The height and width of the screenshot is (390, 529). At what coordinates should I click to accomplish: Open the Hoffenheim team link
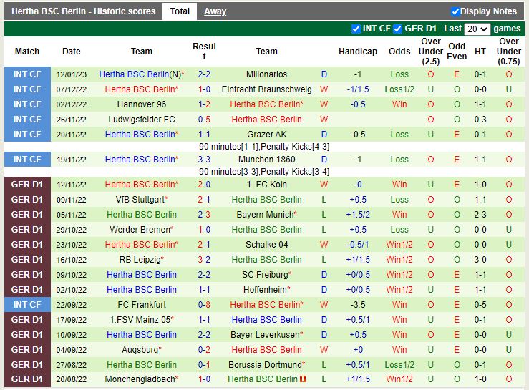click(266, 290)
